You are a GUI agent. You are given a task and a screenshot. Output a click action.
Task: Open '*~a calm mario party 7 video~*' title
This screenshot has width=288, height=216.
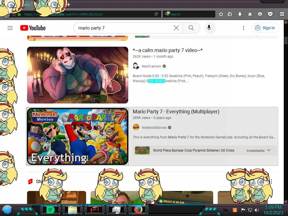[168, 50]
